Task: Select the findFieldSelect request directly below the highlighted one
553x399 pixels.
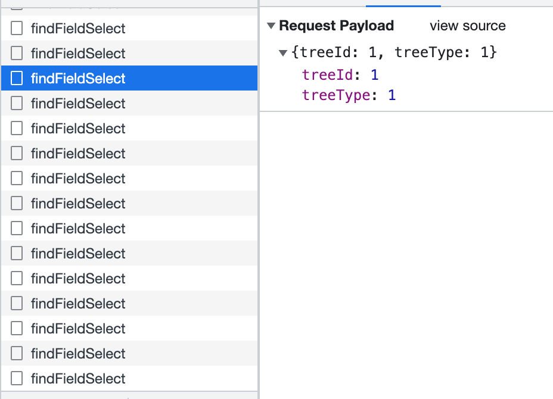Action: (x=78, y=104)
